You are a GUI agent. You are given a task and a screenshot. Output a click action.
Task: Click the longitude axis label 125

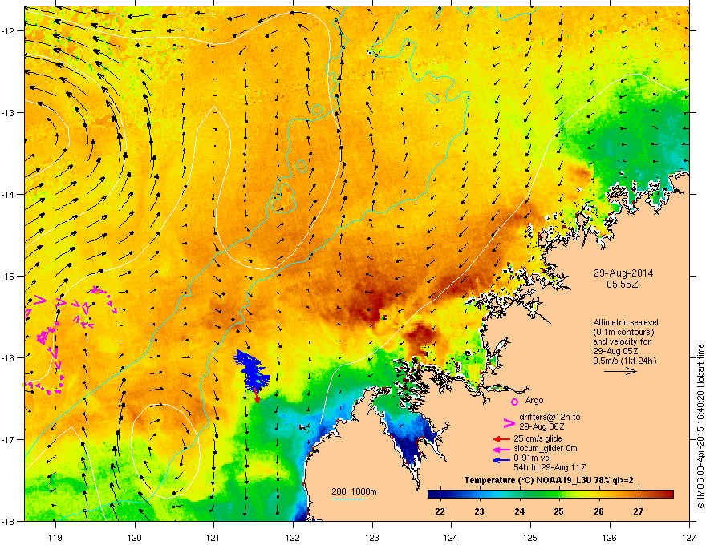(530, 537)
